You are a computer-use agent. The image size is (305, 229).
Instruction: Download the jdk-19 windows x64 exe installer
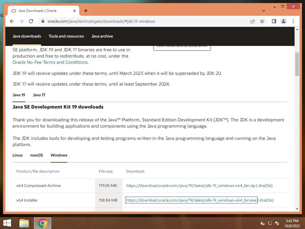191,200
